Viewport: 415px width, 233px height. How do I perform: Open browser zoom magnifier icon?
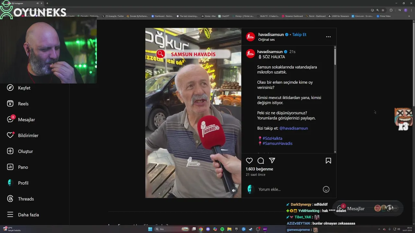(377, 10)
